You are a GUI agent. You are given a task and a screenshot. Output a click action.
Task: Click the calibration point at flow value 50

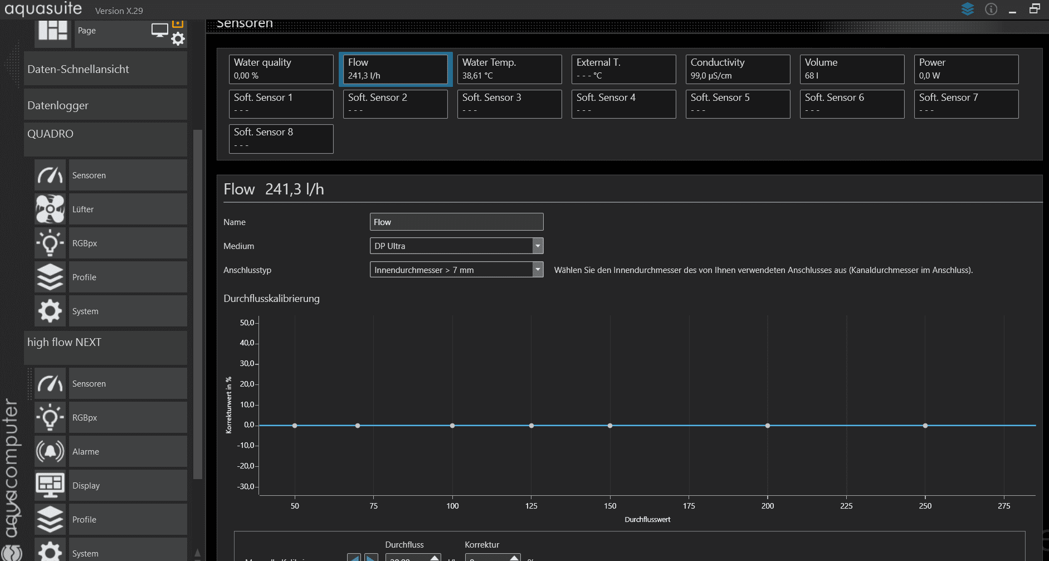tap(295, 426)
